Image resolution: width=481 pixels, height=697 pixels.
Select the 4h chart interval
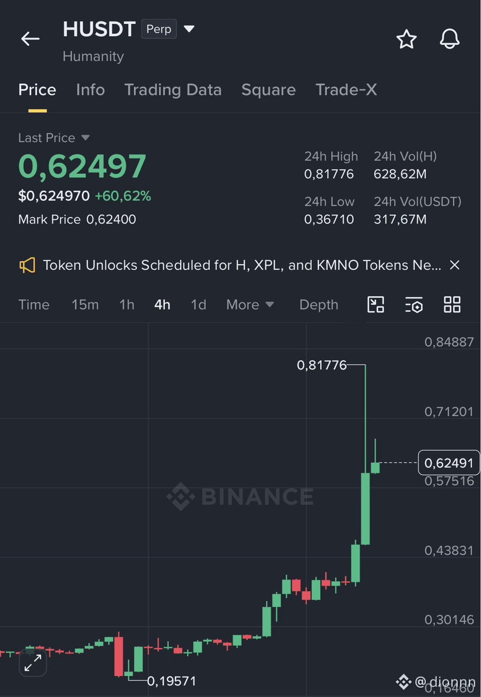[x=162, y=305]
